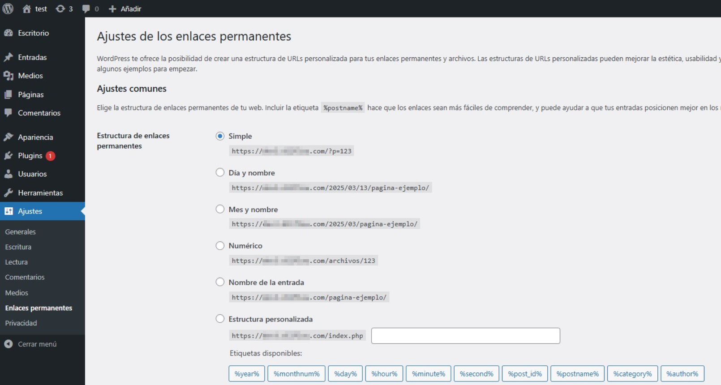Choose Mes y nombre radio option
Screen dimensions: 721x385
[220, 209]
